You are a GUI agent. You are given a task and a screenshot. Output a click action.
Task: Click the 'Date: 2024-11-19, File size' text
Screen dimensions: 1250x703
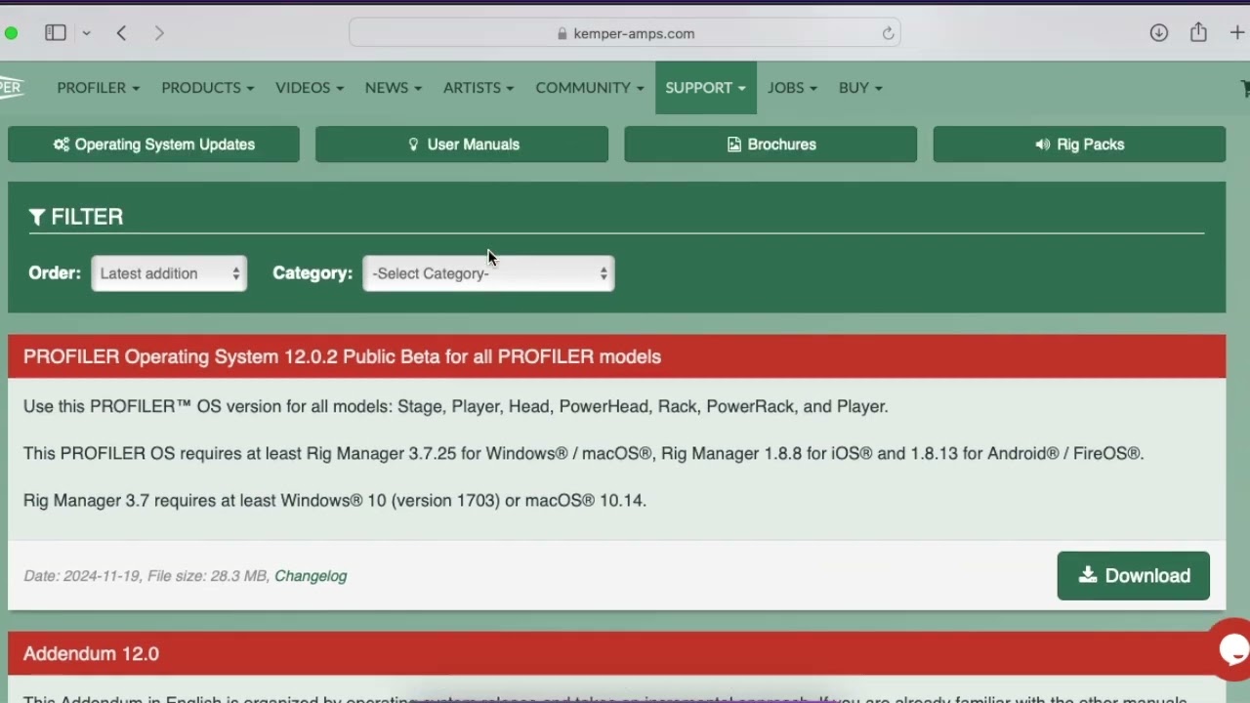146,576
